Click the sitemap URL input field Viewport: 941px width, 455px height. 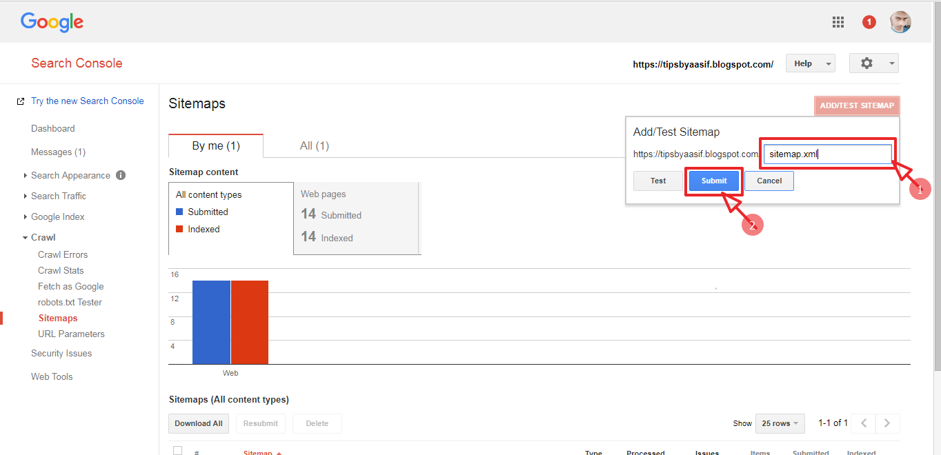pyautogui.click(x=828, y=154)
